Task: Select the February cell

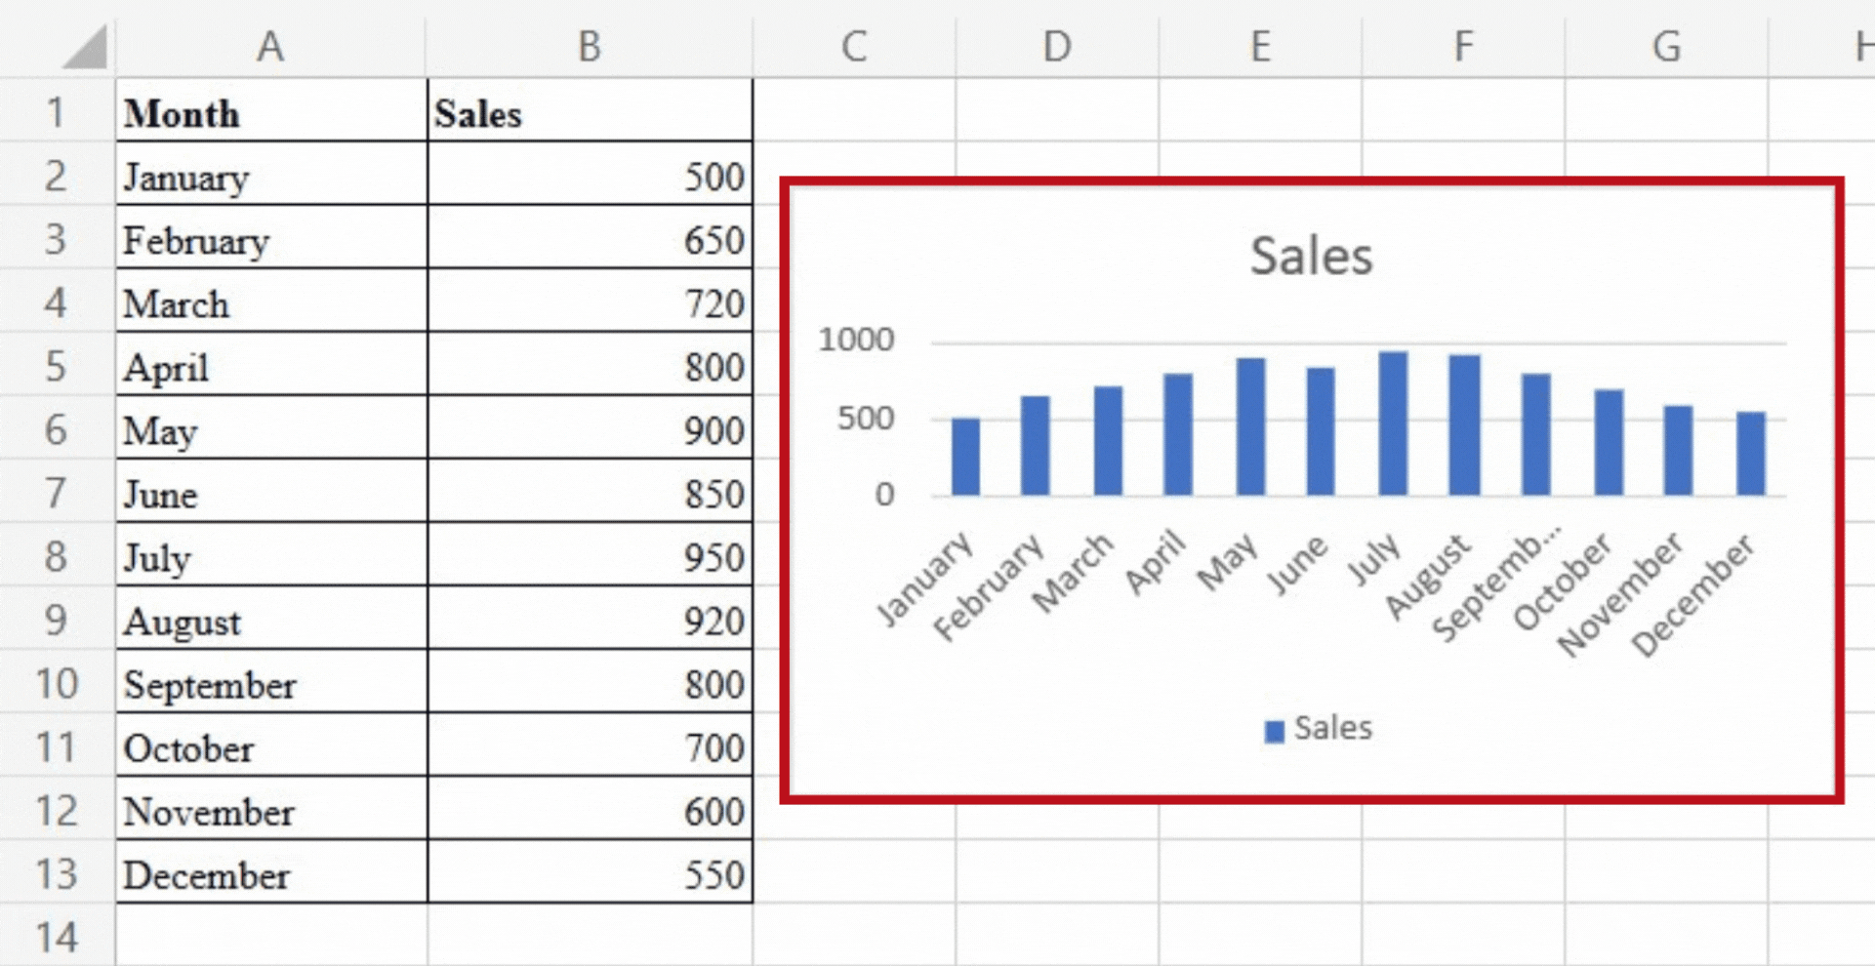Action: point(271,238)
